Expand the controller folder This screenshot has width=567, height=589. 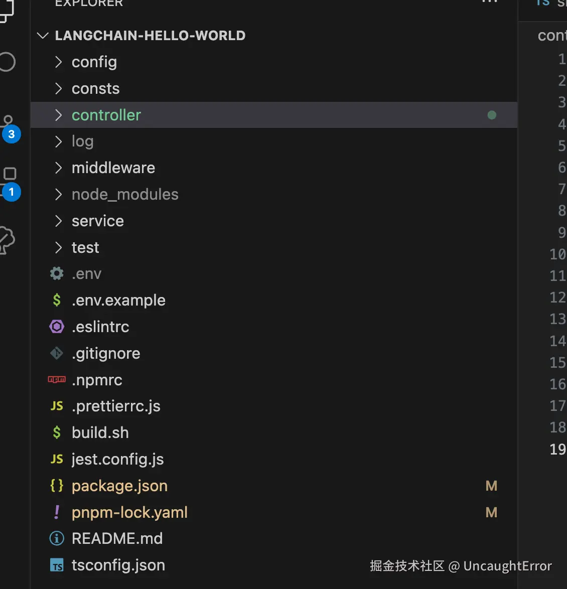click(106, 115)
